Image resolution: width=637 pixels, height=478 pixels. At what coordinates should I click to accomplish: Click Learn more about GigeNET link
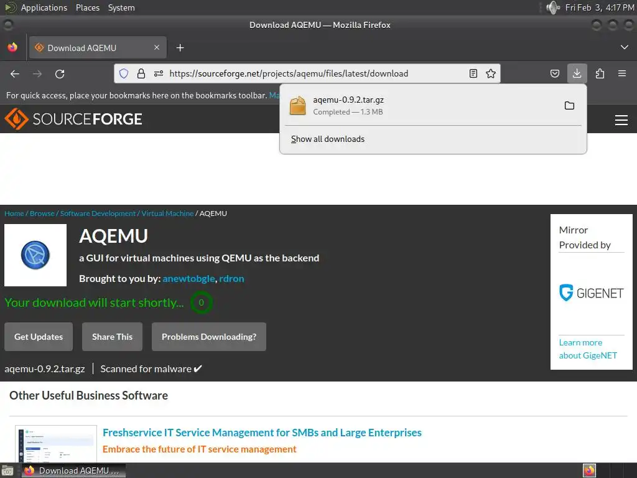pos(588,349)
